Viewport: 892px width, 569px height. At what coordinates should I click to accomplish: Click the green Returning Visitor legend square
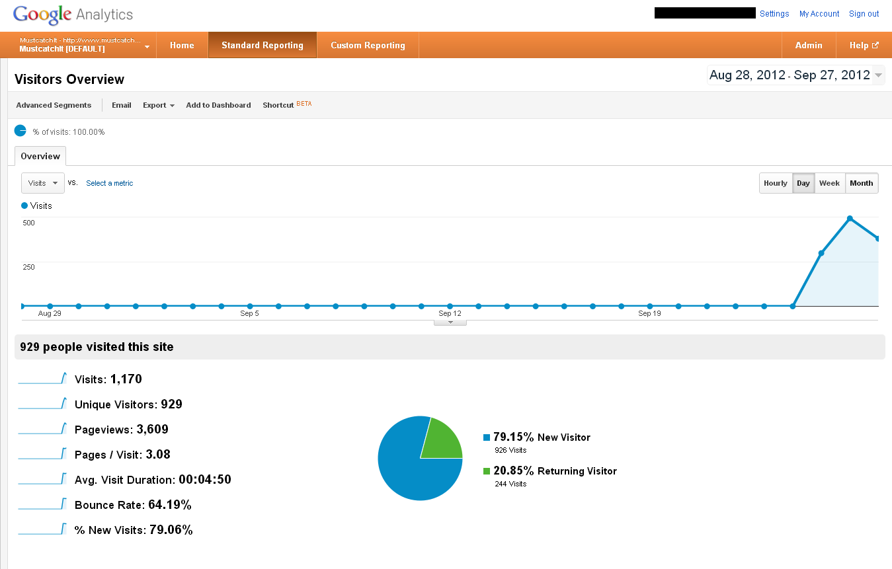click(x=487, y=471)
